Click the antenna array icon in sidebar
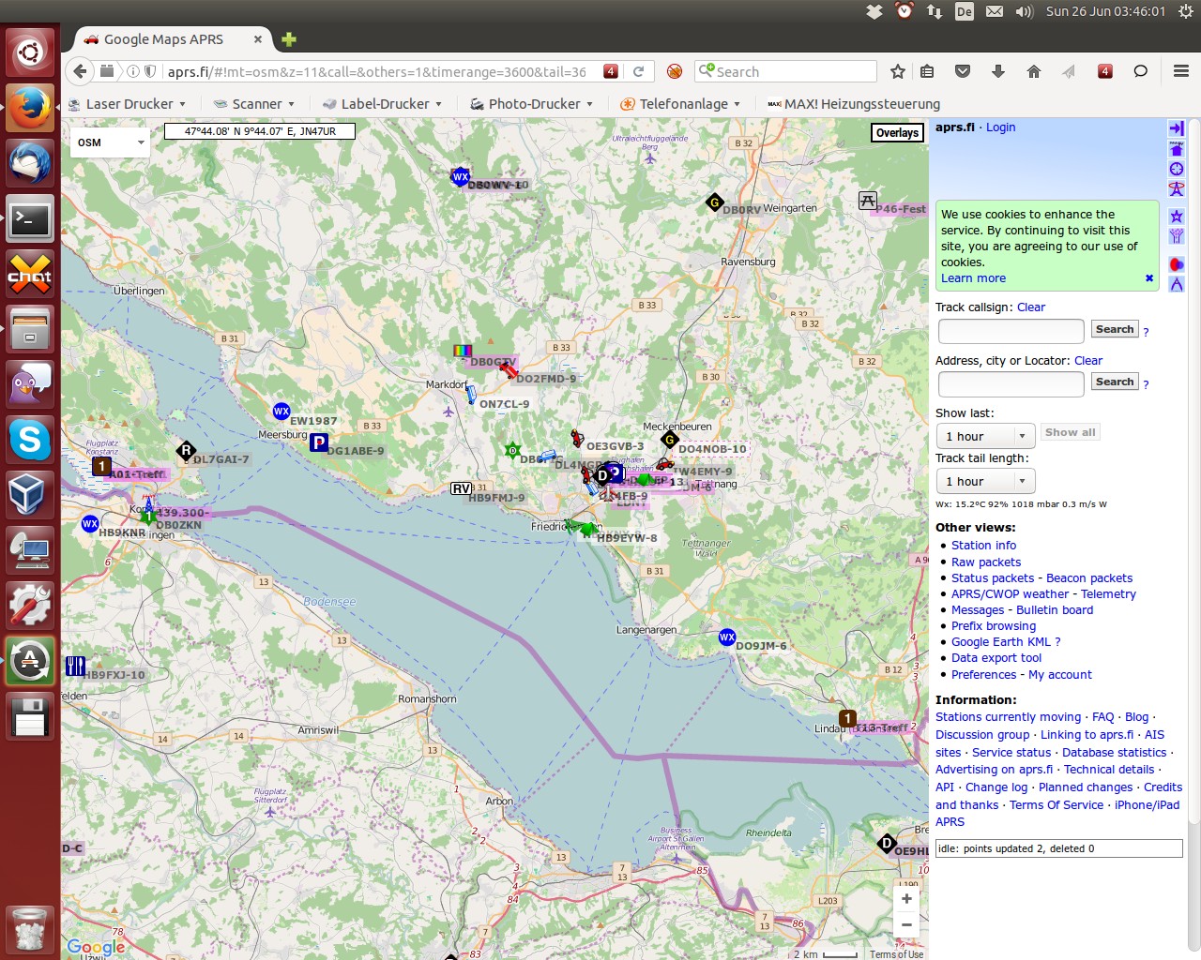Viewport: 1201px width, 960px height. click(1176, 236)
